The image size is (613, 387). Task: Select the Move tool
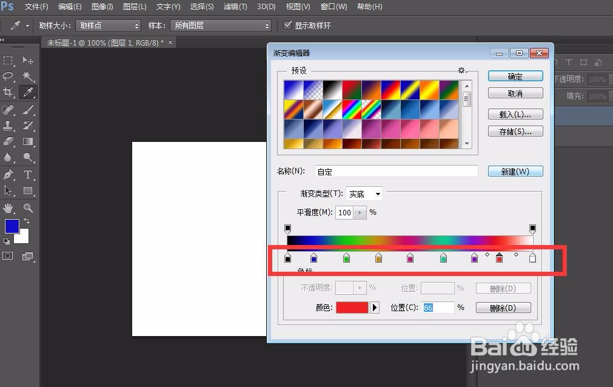tap(28, 60)
